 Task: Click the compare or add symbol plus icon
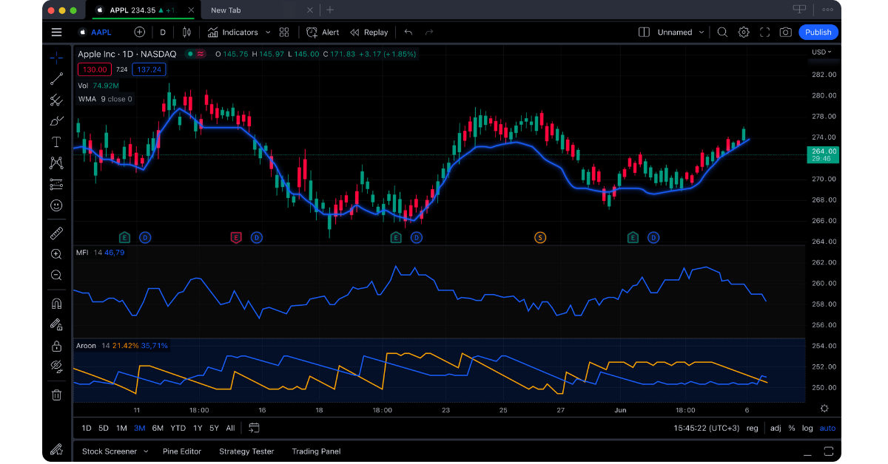click(140, 33)
